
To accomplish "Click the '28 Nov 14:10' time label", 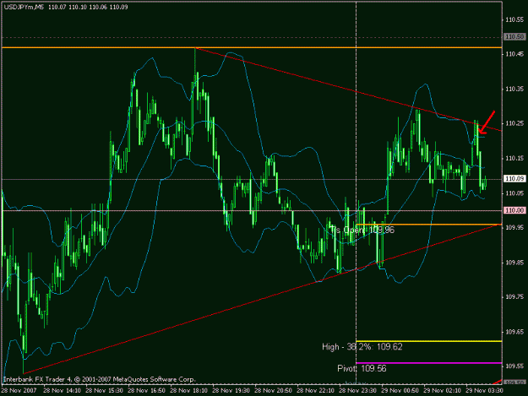I will pos(62,391).
